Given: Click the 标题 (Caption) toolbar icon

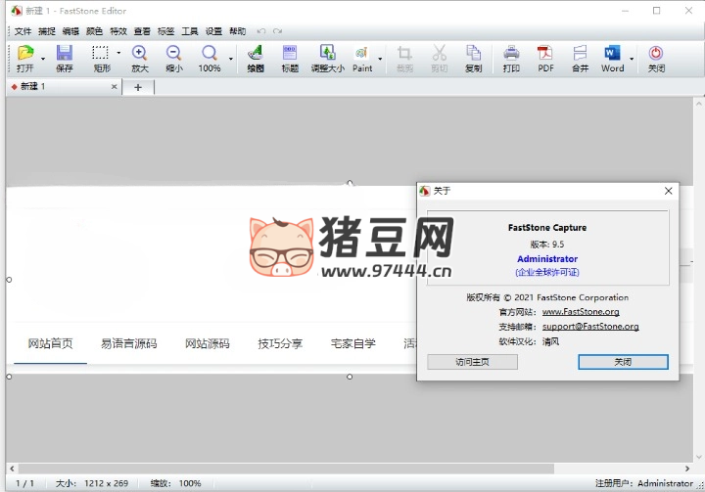Looking at the screenshot, I should (x=290, y=58).
